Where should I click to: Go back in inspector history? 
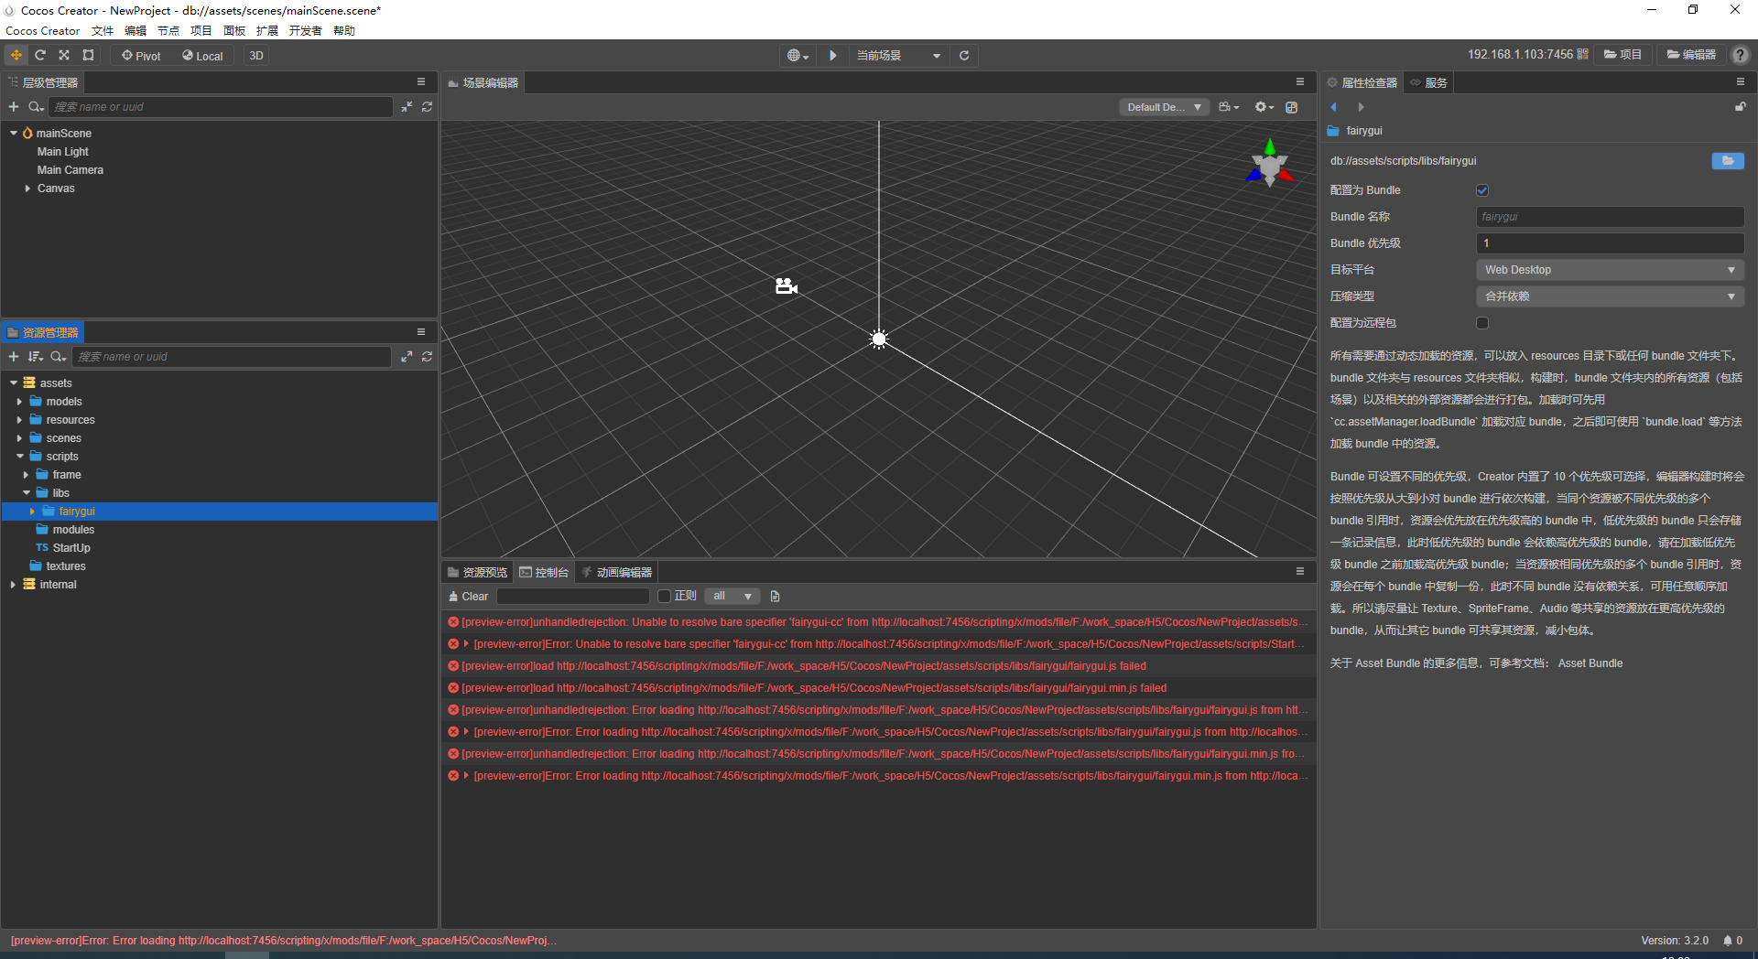click(1334, 107)
